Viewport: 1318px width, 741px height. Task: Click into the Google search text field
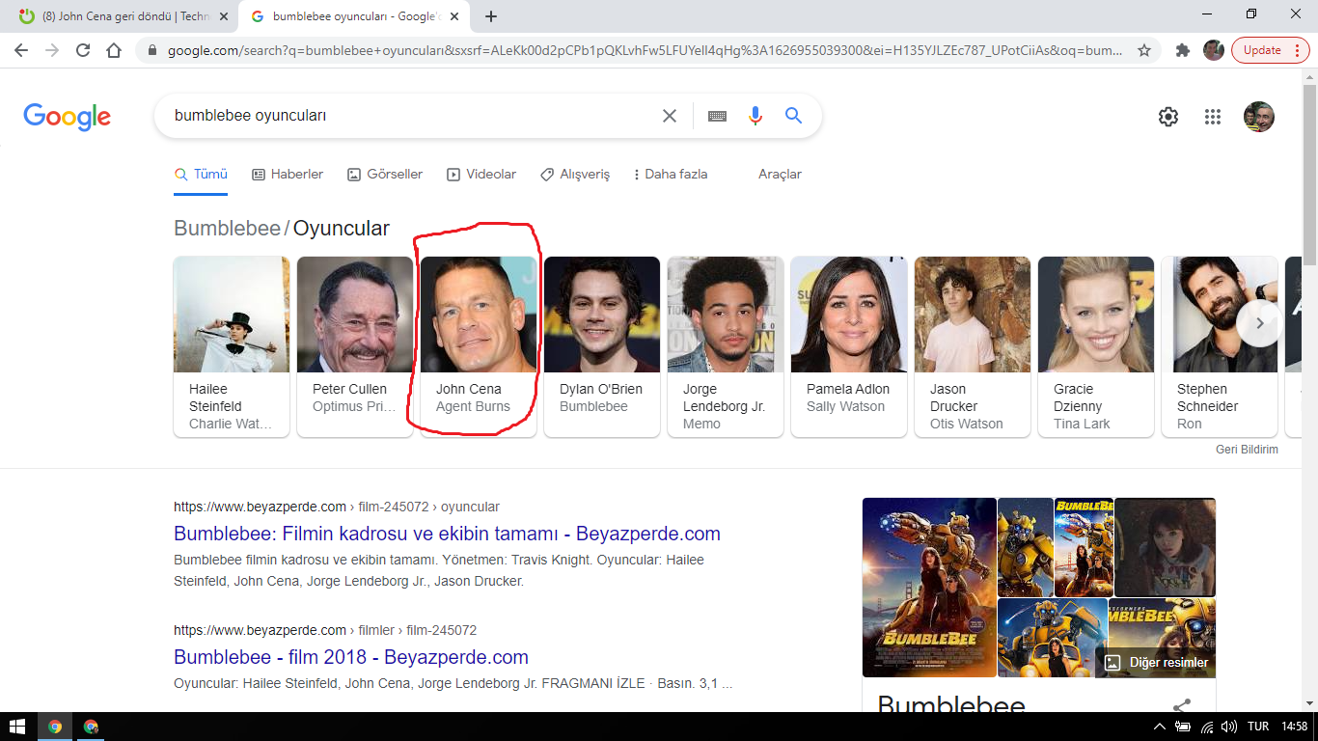coord(410,116)
